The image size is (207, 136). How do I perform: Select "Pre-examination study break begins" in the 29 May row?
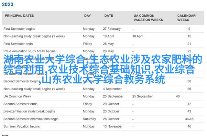coord(29,51)
